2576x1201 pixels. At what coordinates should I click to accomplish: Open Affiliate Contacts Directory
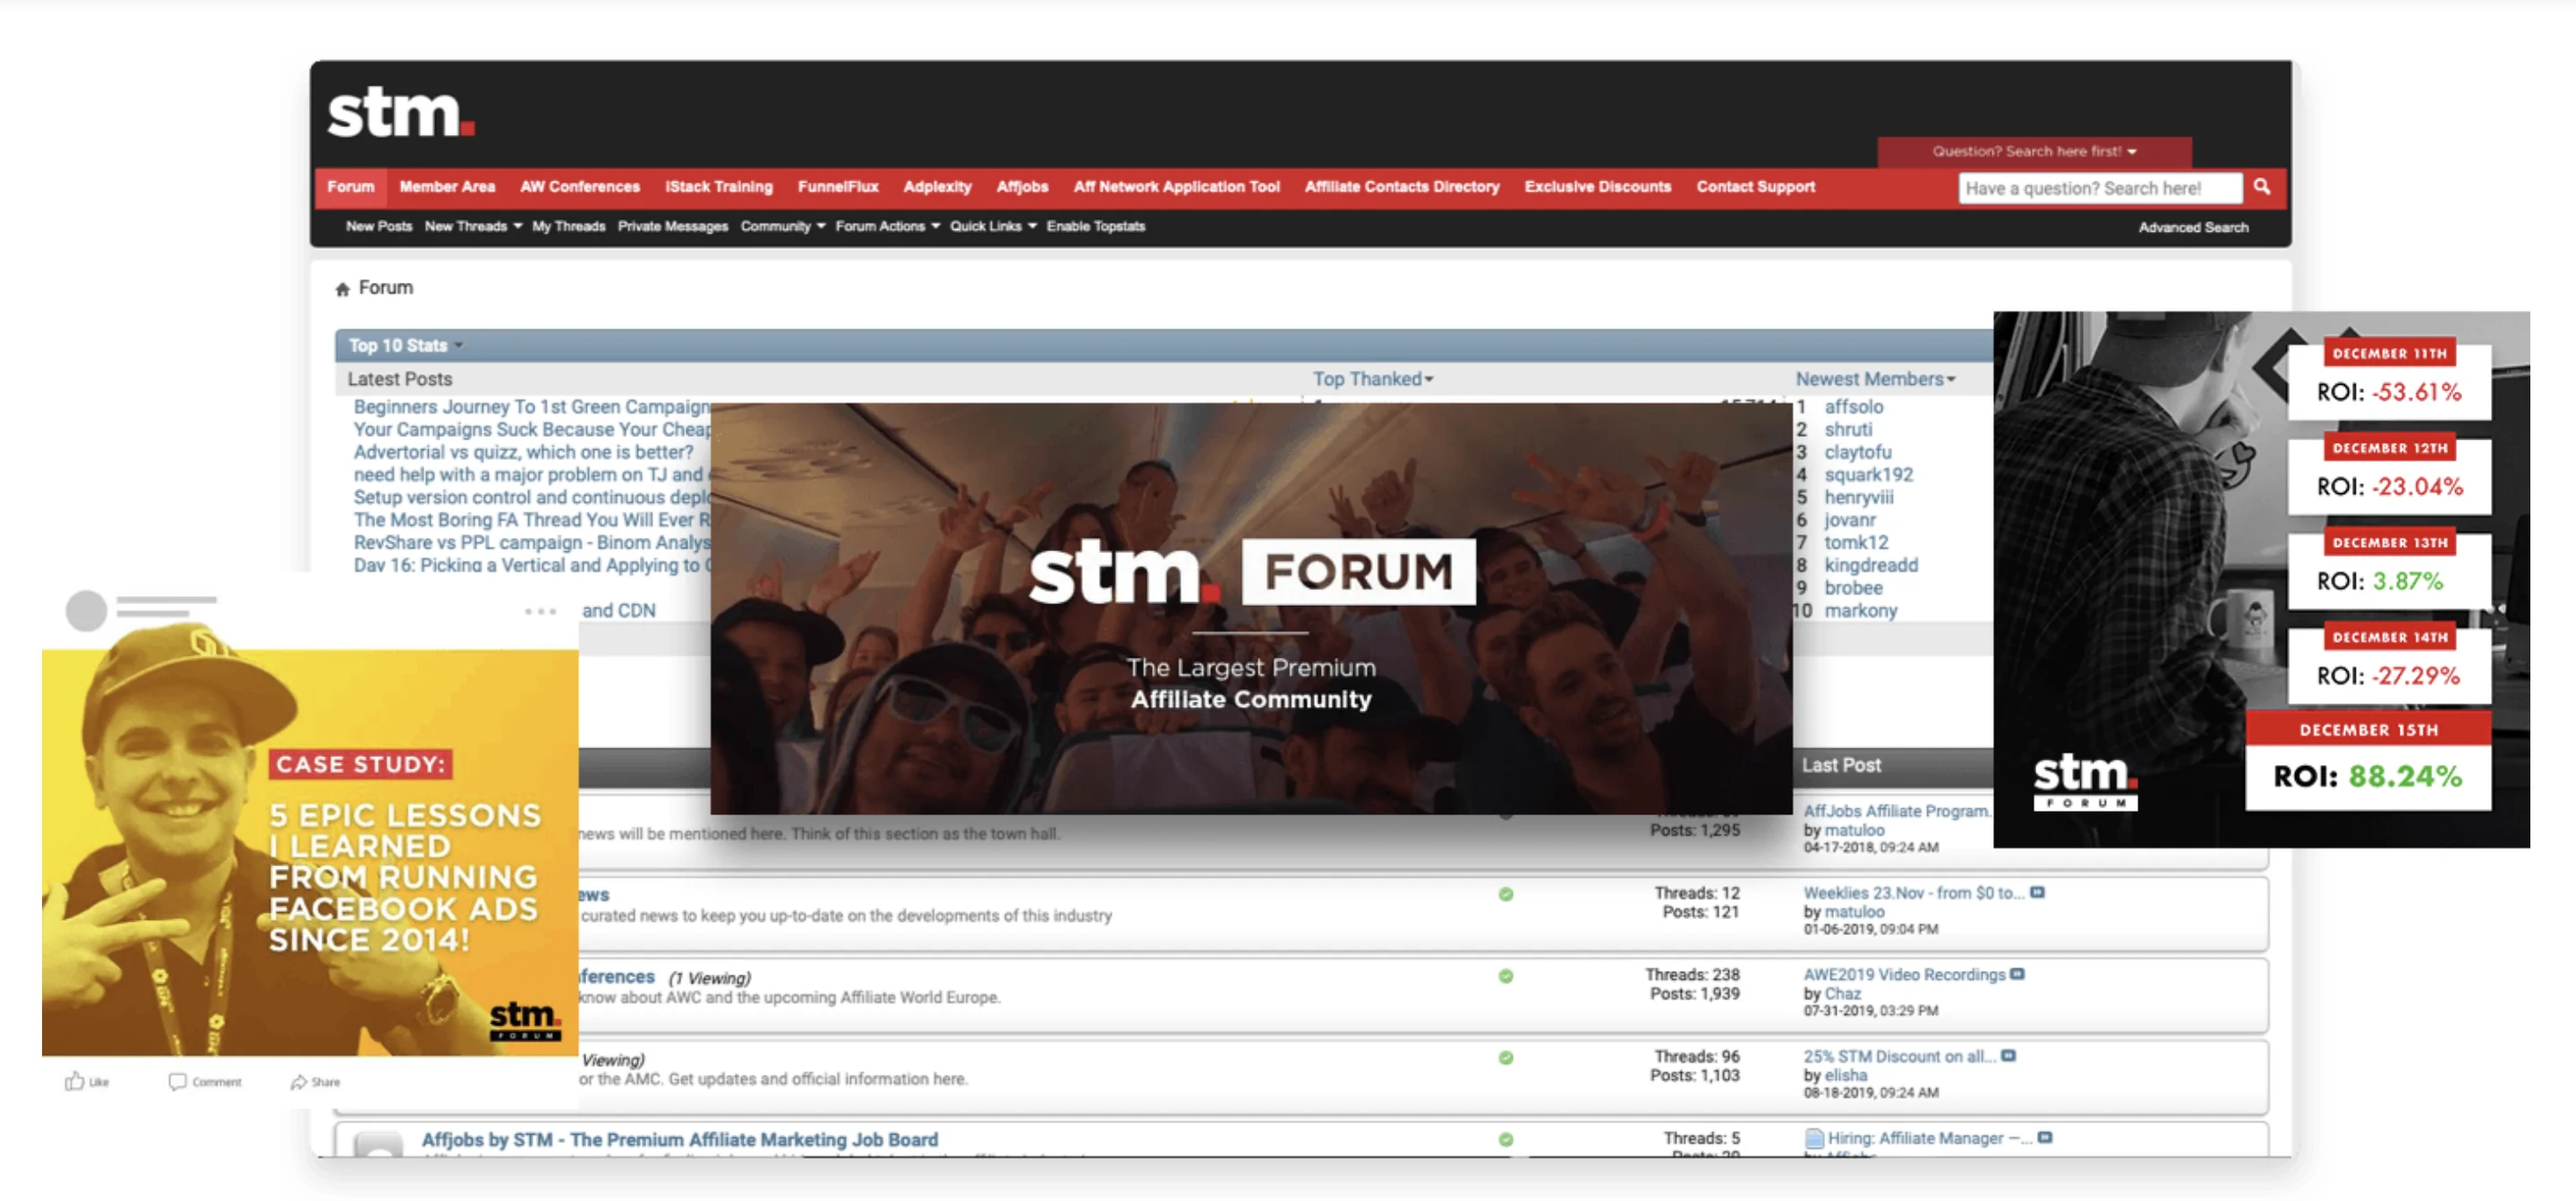1401,187
